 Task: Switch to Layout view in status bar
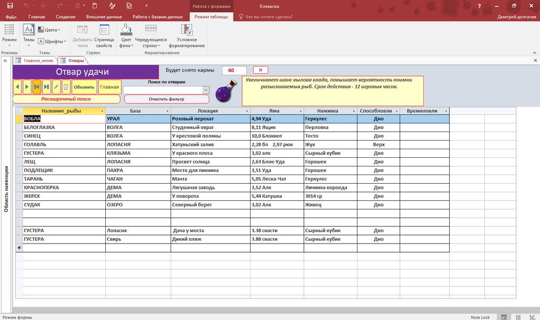pyautogui.click(x=518, y=317)
